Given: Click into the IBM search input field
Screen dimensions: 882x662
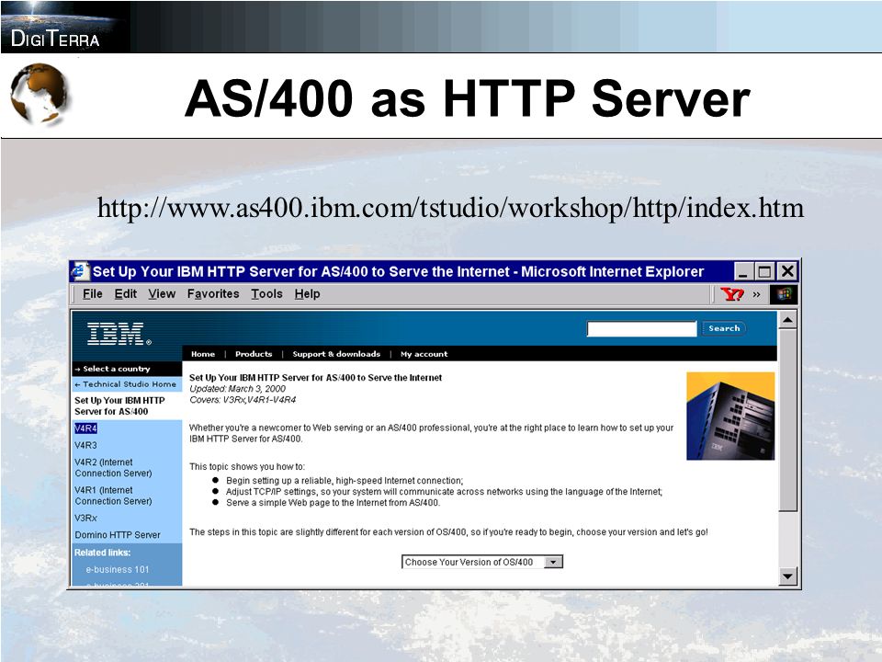Looking at the screenshot, I should [x=641, y=329].
